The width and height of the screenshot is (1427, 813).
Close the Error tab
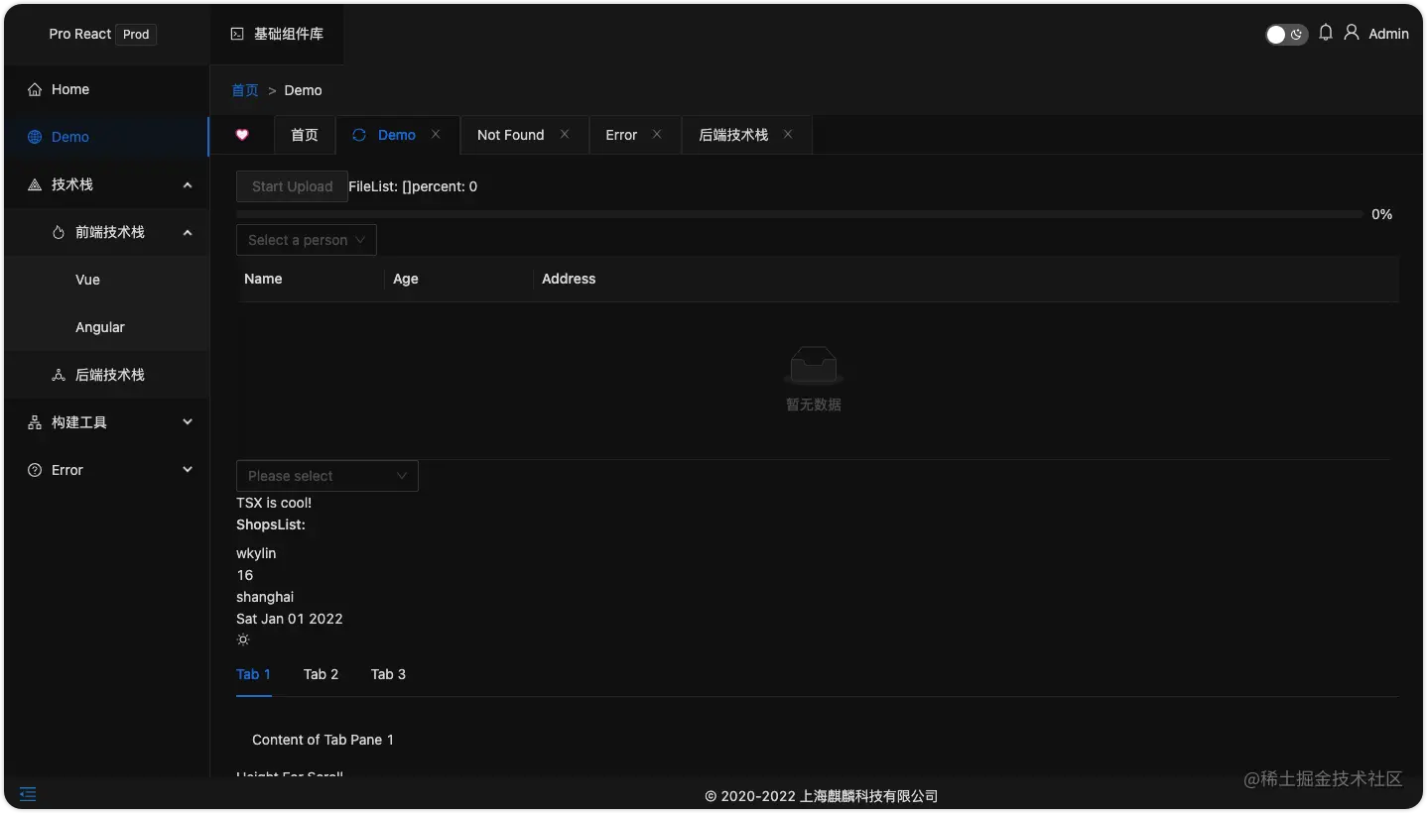click(x=657, y=134)
